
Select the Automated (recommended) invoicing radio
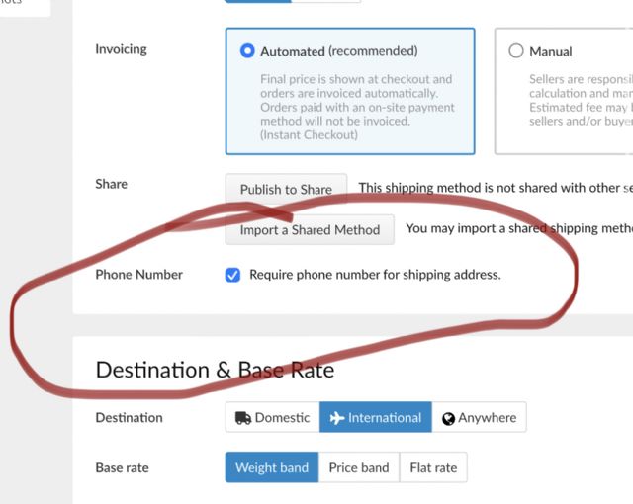[x=247, y=51]
